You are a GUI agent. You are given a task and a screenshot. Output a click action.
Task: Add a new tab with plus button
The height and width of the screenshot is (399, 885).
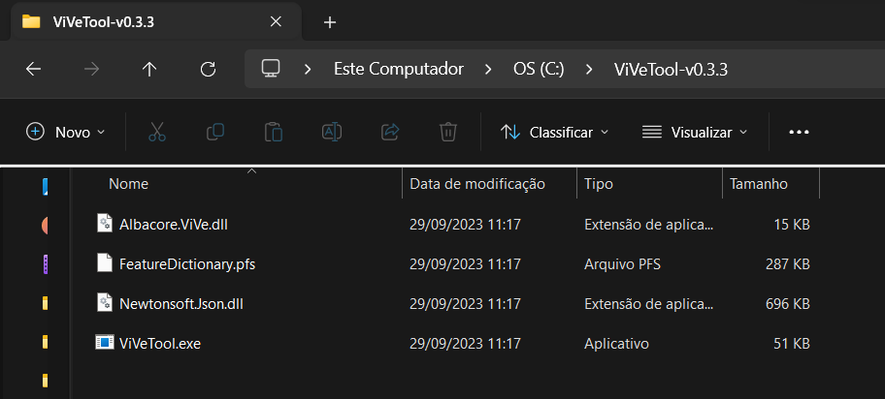pos(330,22)
